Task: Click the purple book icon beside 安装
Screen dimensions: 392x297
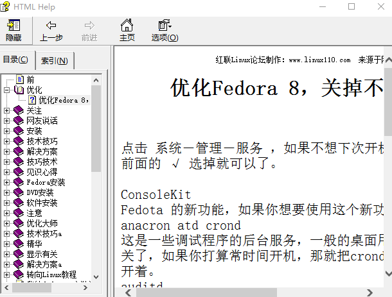Action: point(19,131)
